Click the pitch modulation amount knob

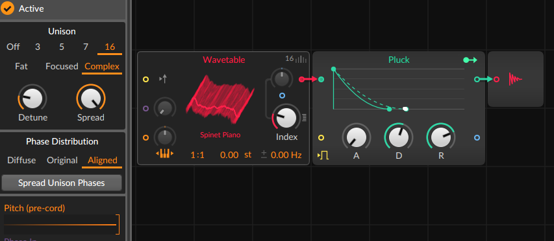tap(165, 137)
